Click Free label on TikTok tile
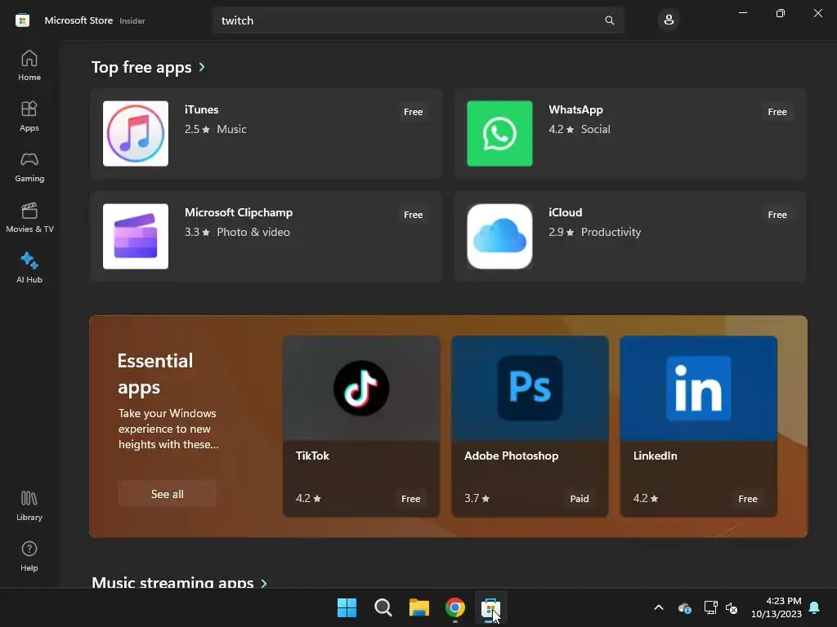This screenshot has height=627, width=837. pyautogui.click(x=410, y=499)
